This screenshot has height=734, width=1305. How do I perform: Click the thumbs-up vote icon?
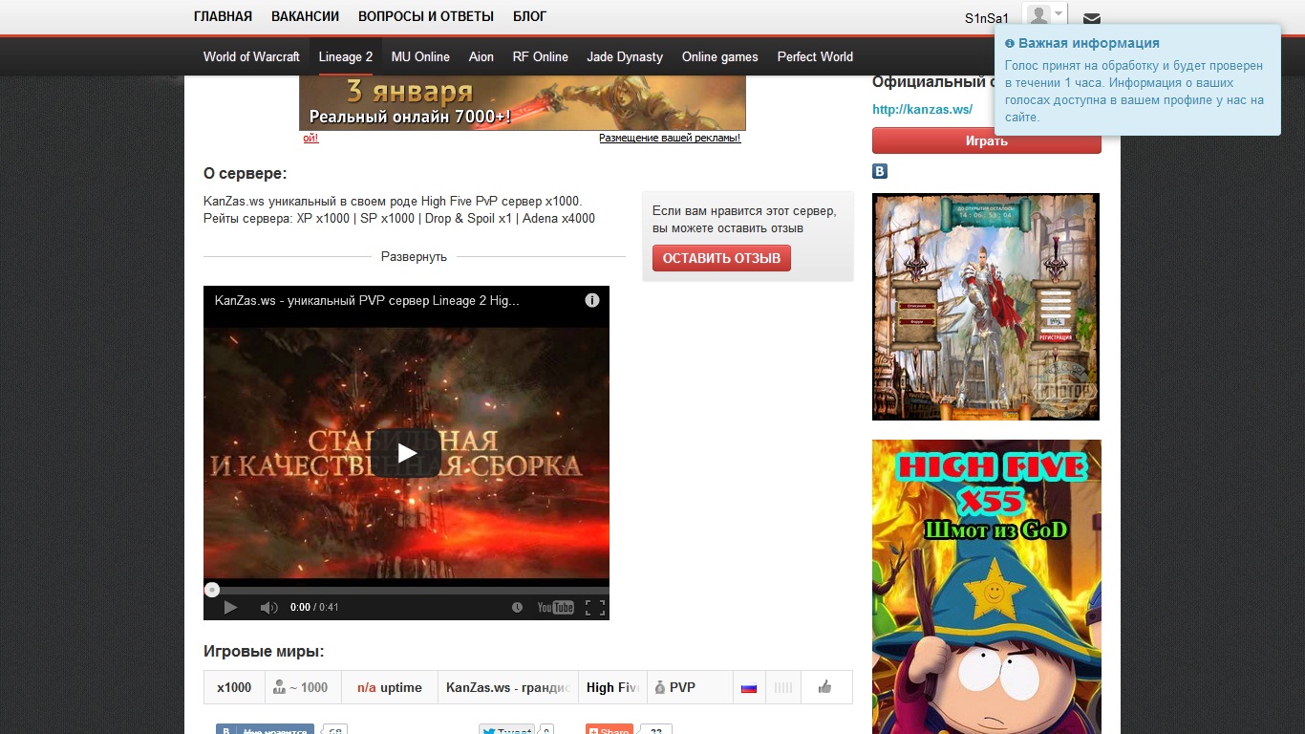tap(825, 687)
